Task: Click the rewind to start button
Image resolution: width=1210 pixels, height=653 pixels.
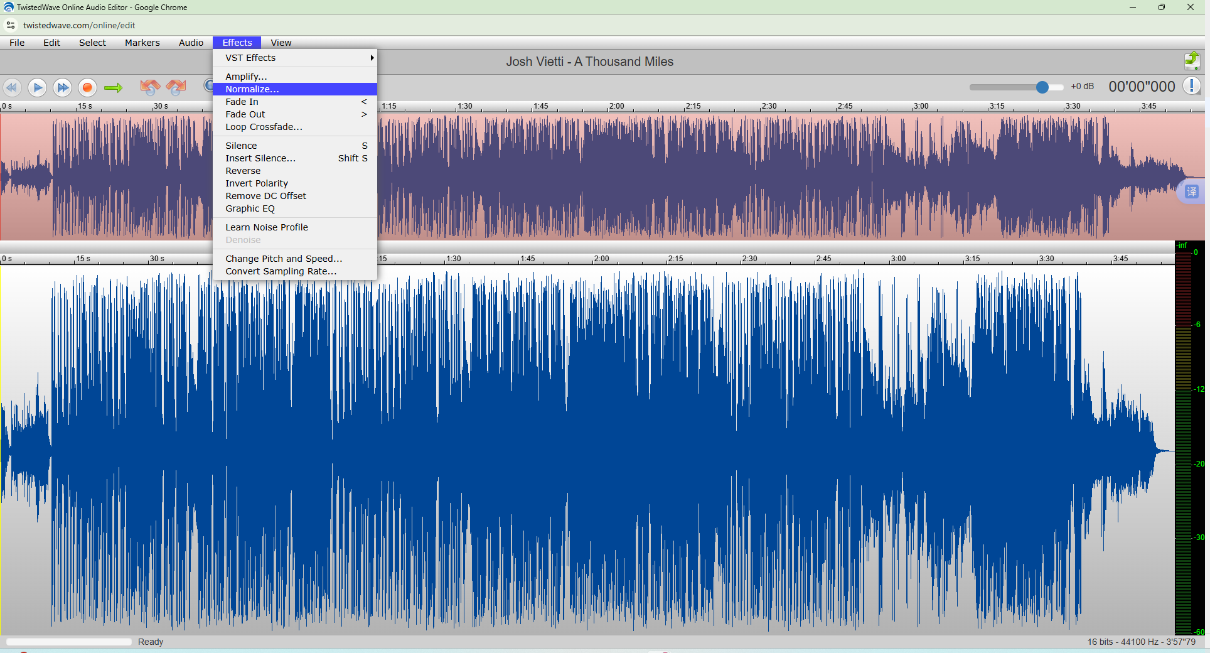Action: 12,87
